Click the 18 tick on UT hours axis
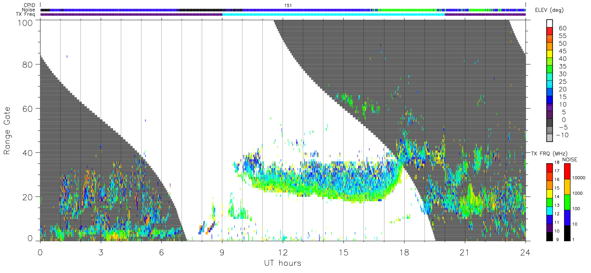The image size is (591, 273). pyautogui.click(x=404, y=252)
